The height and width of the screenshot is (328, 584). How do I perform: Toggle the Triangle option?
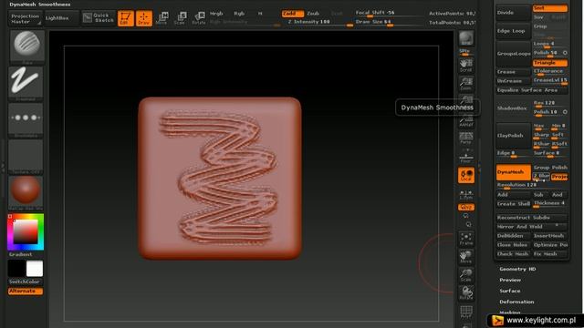[x=550, y=63]
